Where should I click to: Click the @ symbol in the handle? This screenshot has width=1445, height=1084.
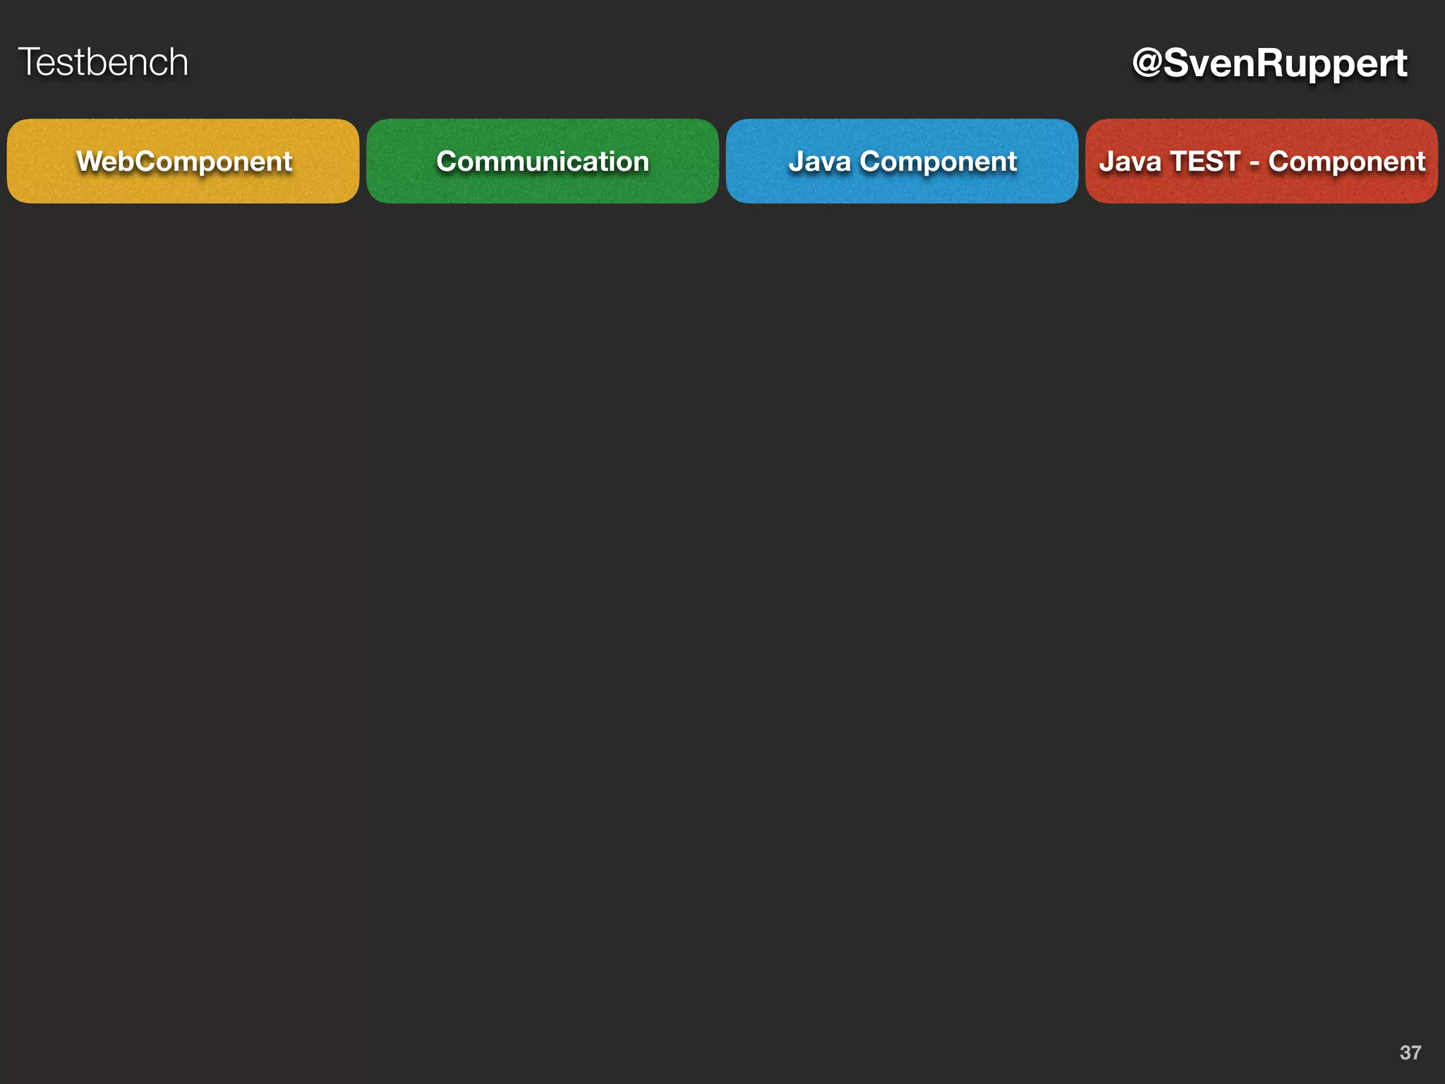[1147, 62]
